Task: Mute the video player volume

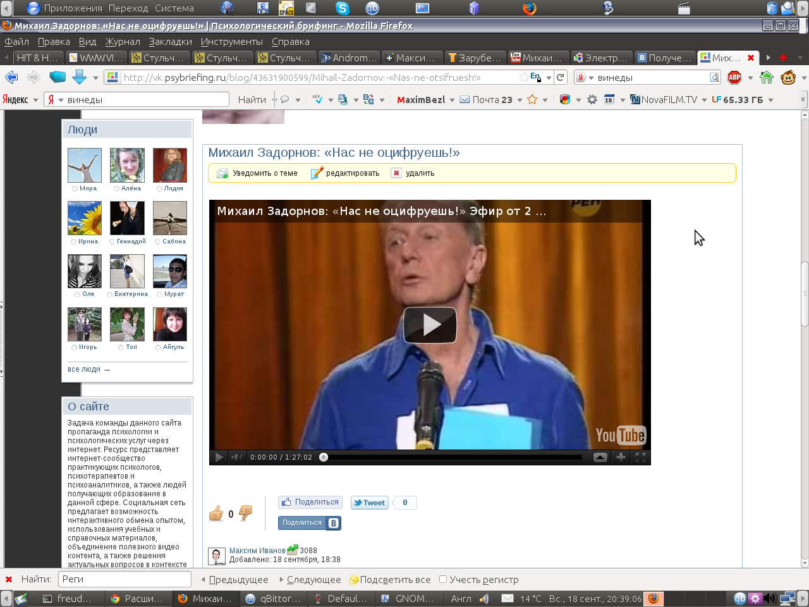Action: click(236, 457)
